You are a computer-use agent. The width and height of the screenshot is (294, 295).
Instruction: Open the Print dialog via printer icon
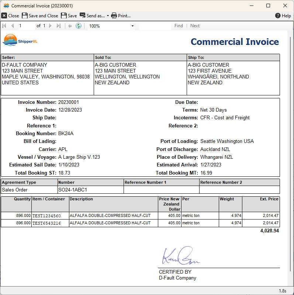point(114,15)
